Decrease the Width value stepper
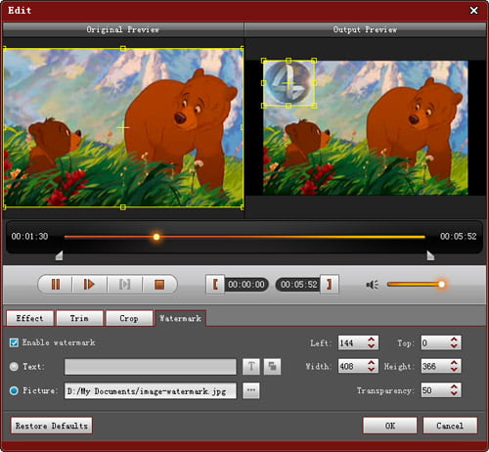 point(371,369)
